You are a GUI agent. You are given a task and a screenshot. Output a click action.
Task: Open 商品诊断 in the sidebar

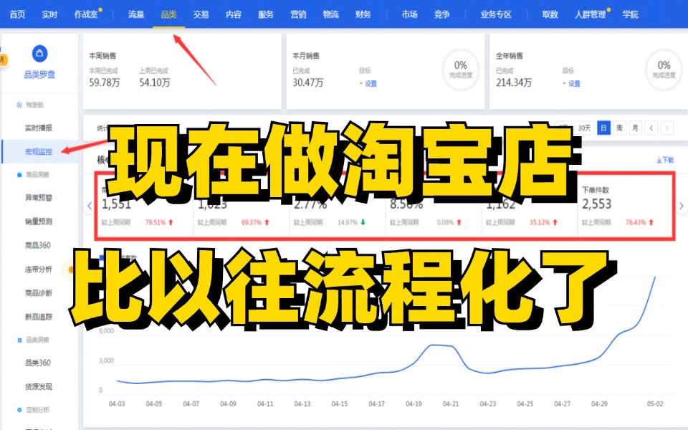point(39,292)
